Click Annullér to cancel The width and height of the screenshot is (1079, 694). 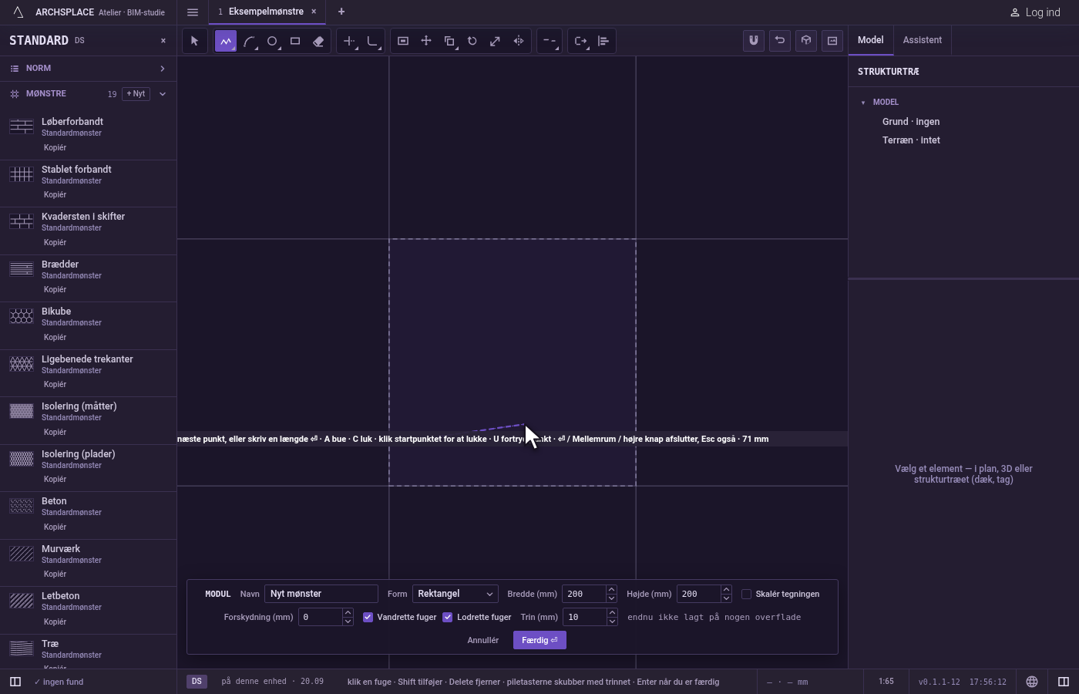[483, 640]
